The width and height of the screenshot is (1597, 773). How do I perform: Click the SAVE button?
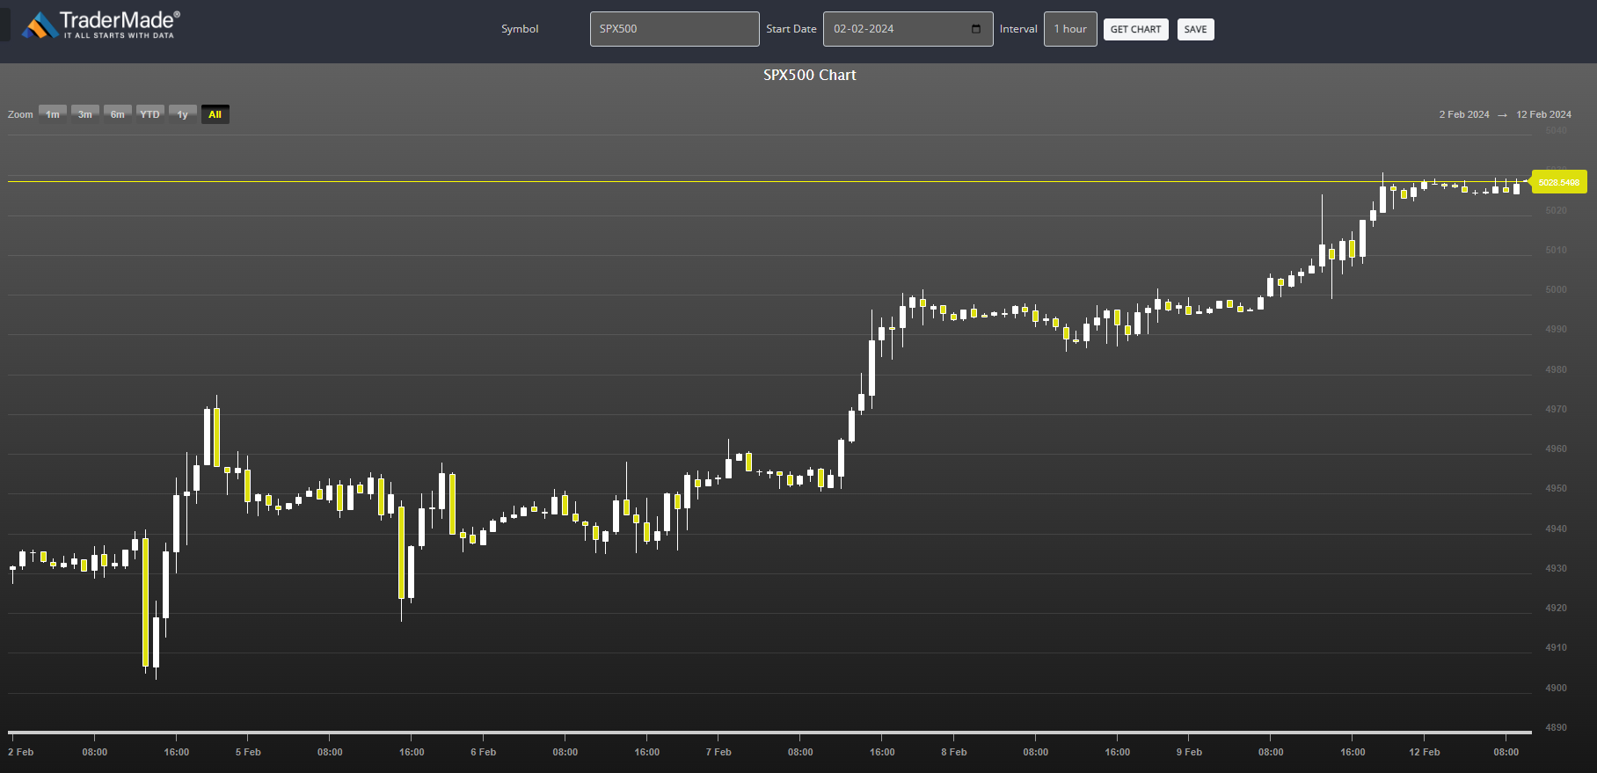(1195, 29)
